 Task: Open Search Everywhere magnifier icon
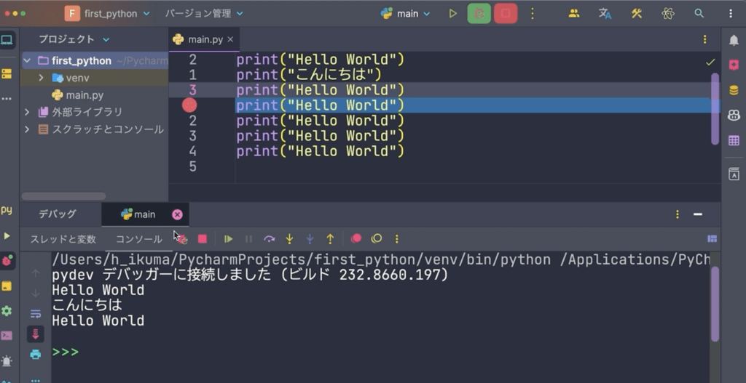pos(699,14)
